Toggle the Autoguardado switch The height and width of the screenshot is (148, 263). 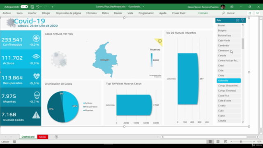[x=24, y=7]
